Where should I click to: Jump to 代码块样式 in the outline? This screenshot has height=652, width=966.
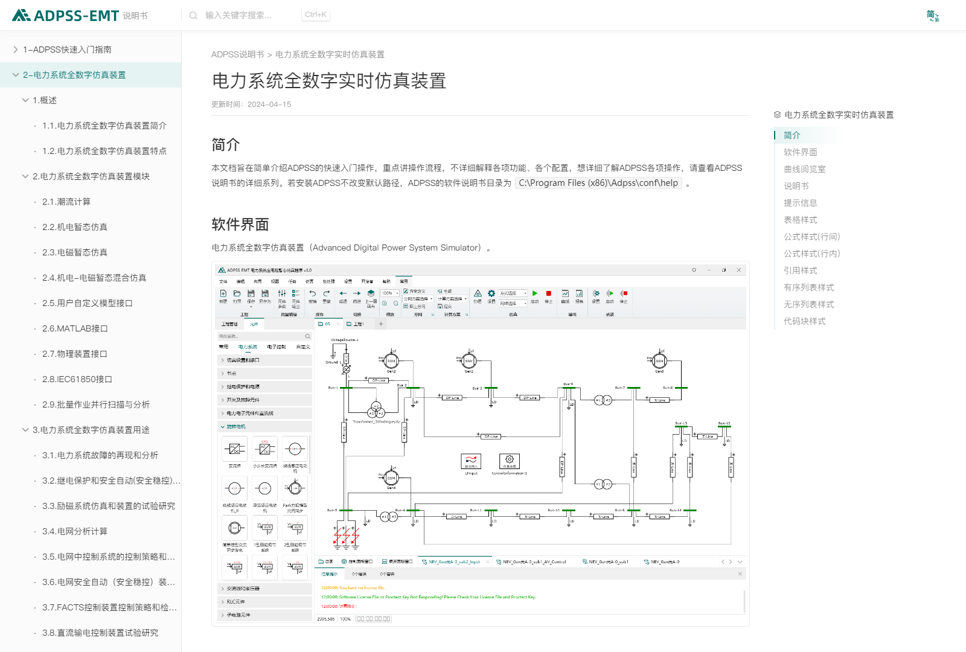coord(804,321)
